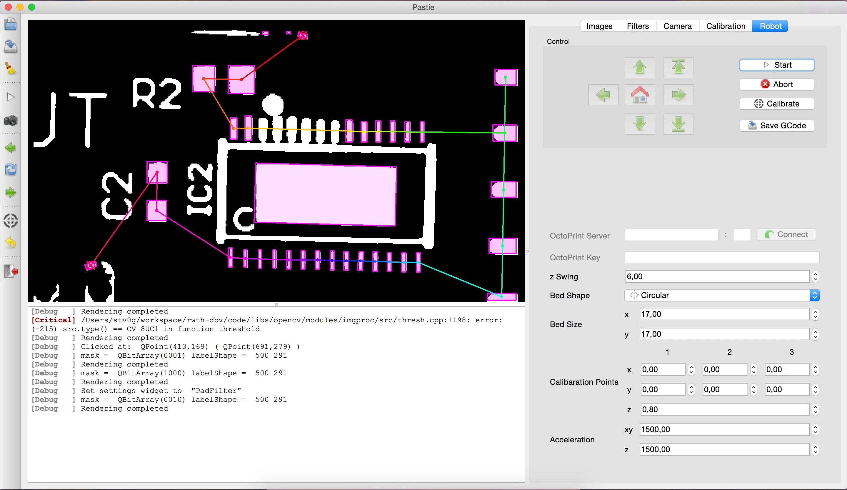Increment the z Swing stepper
Viewport: 847px width, 490px height.
(x=815, y=274)
